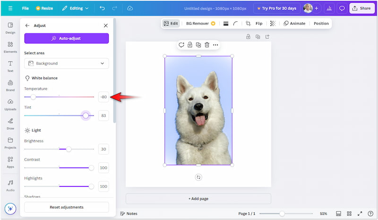This screenshot has height=220, width=378.
Task: Select Position in the image toolbar
Action: (321, 24)
